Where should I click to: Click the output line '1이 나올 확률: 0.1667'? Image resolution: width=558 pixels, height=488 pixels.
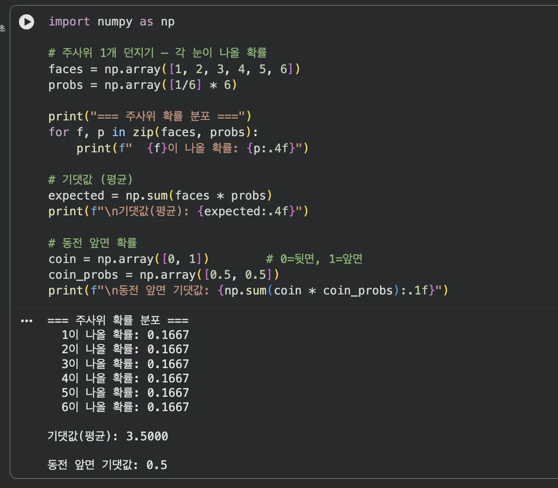125,335
